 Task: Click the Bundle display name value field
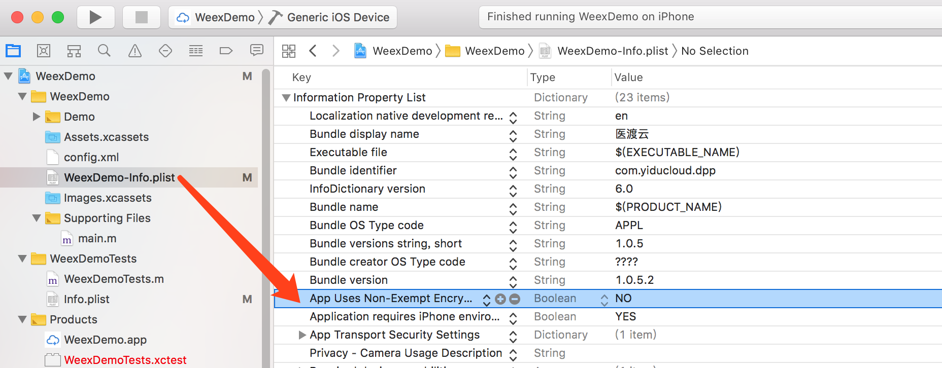632,134
